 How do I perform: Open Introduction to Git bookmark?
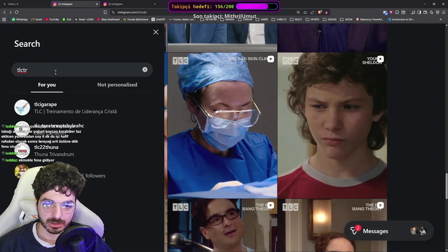click(401, 19)
